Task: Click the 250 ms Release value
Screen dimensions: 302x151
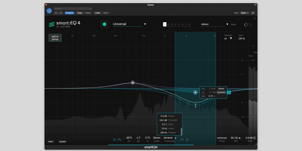Action: point(164,133)
